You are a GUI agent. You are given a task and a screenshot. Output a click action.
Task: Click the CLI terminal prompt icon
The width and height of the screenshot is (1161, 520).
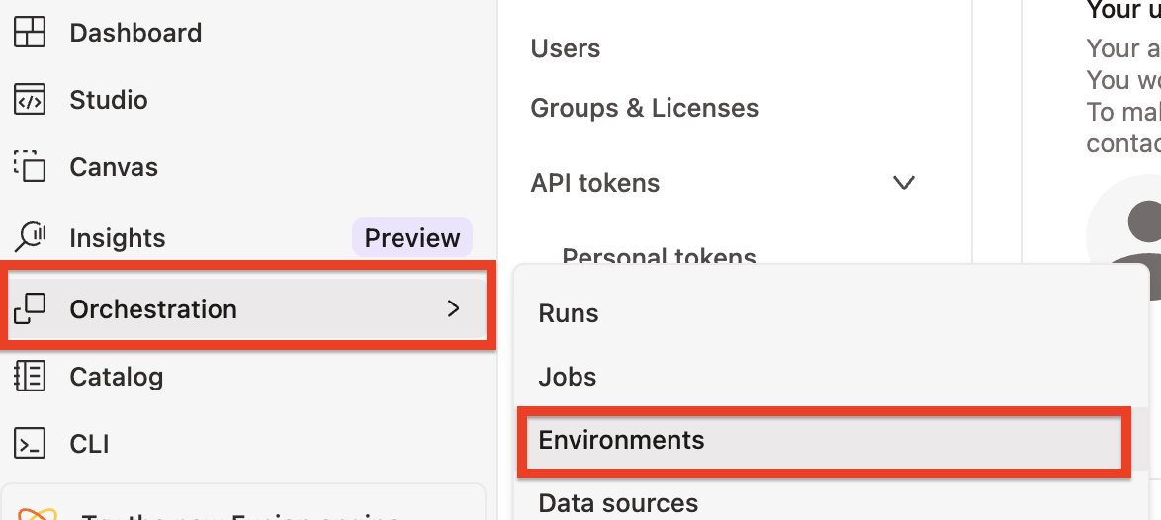(30, 444)
